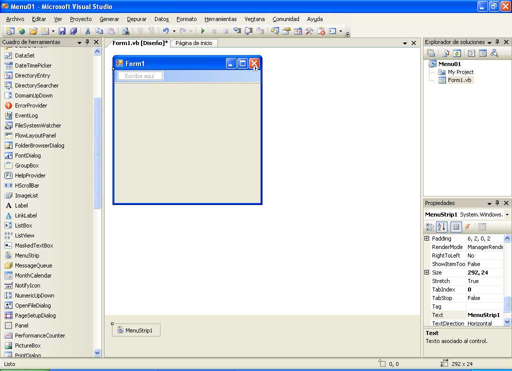Toggle categorized view in Propiedades panel
The image size is (512, 371).
pos(430,227)
